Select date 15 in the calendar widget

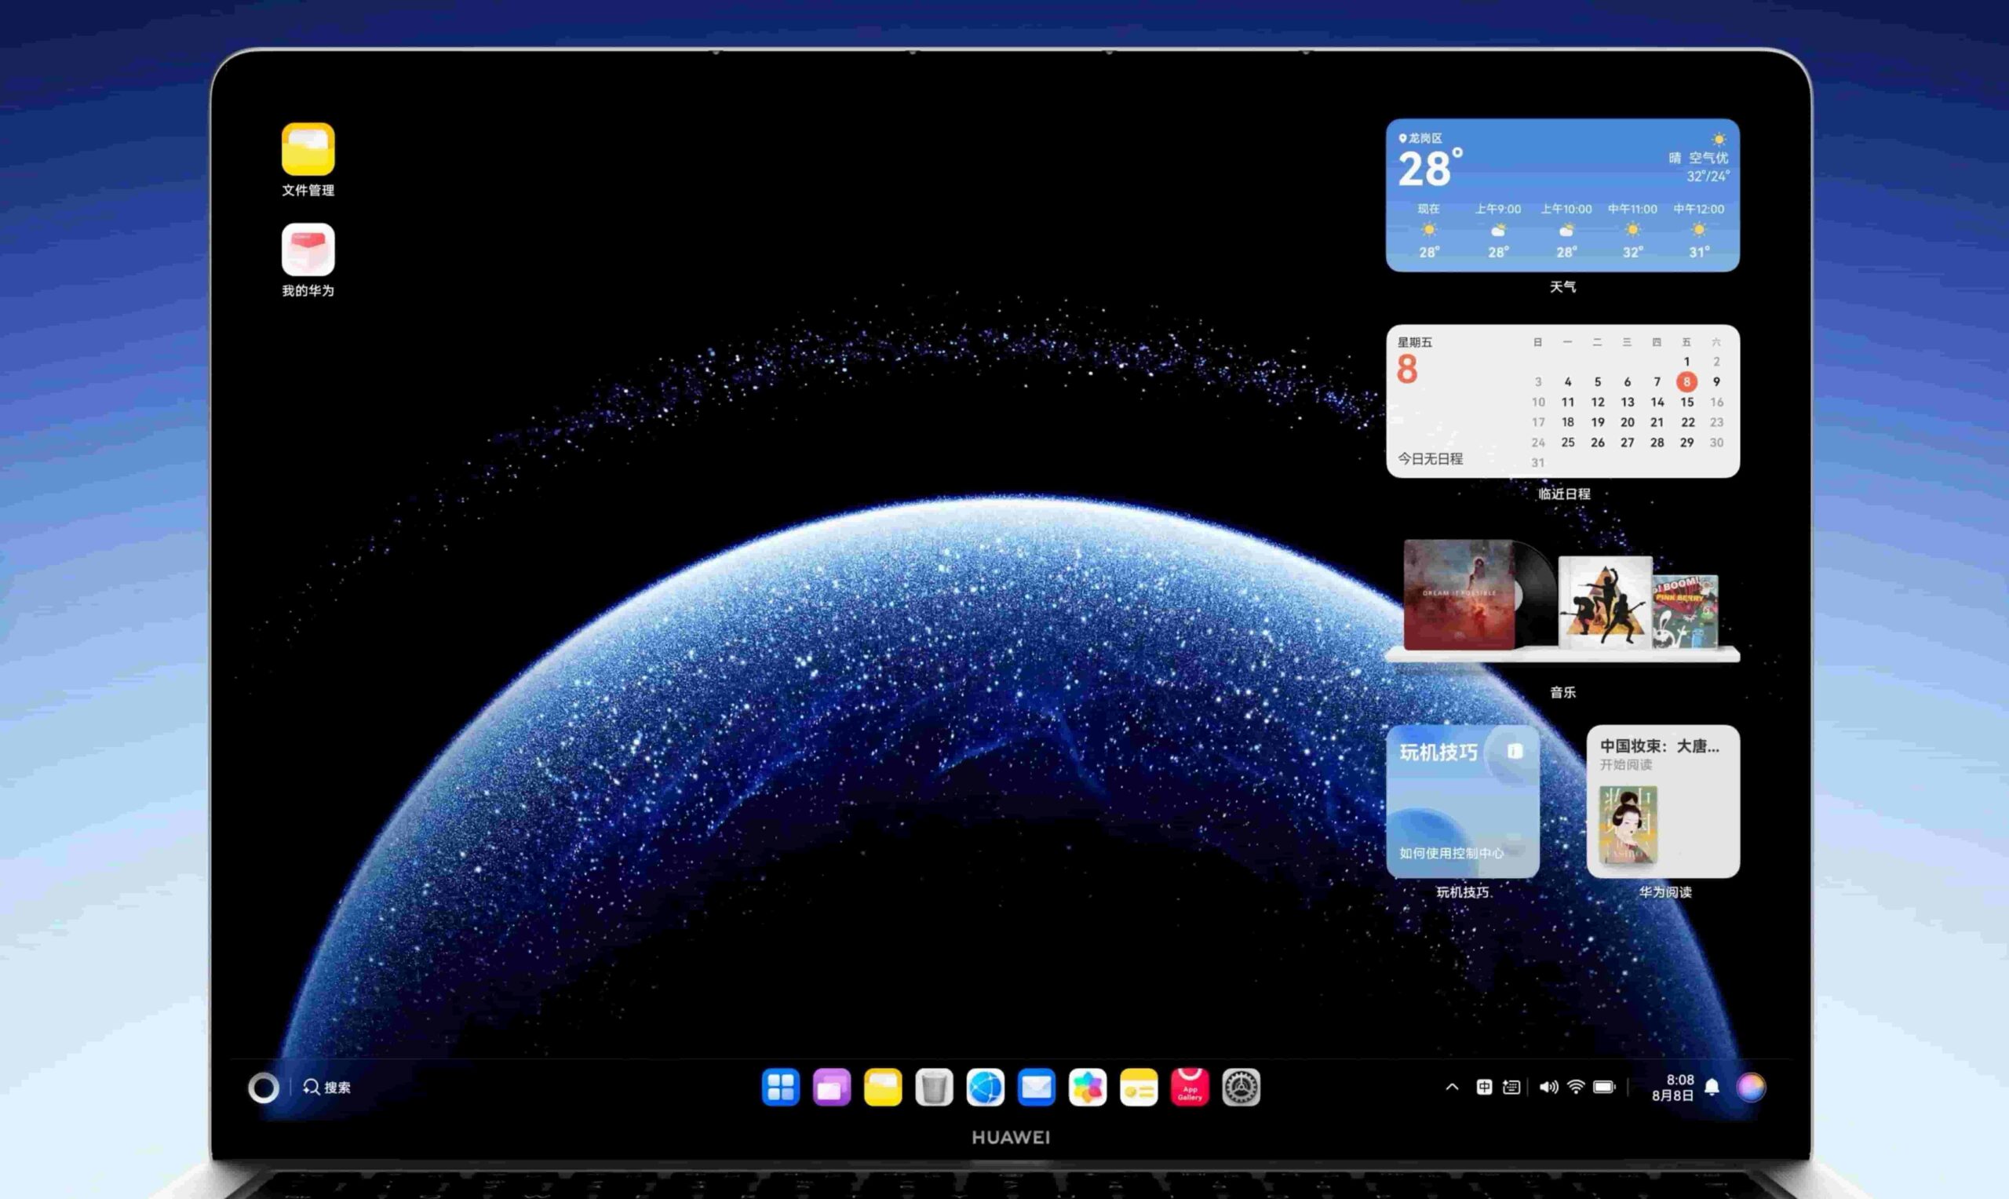1686,402
